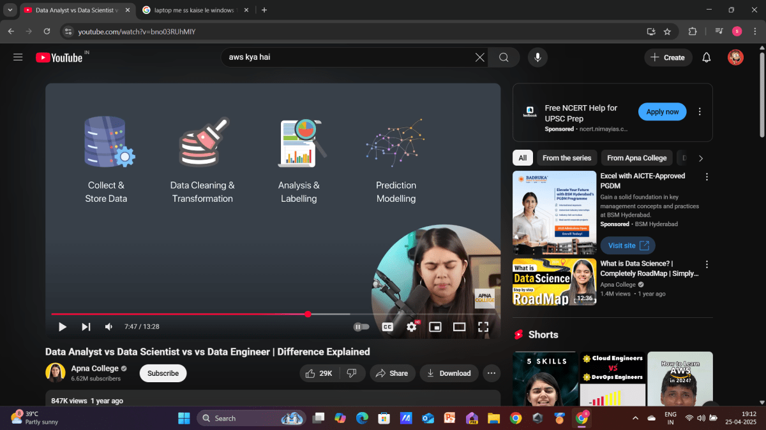Start voice search with the microphone
This screenshot has width=766, height=430.
(537, 57)
